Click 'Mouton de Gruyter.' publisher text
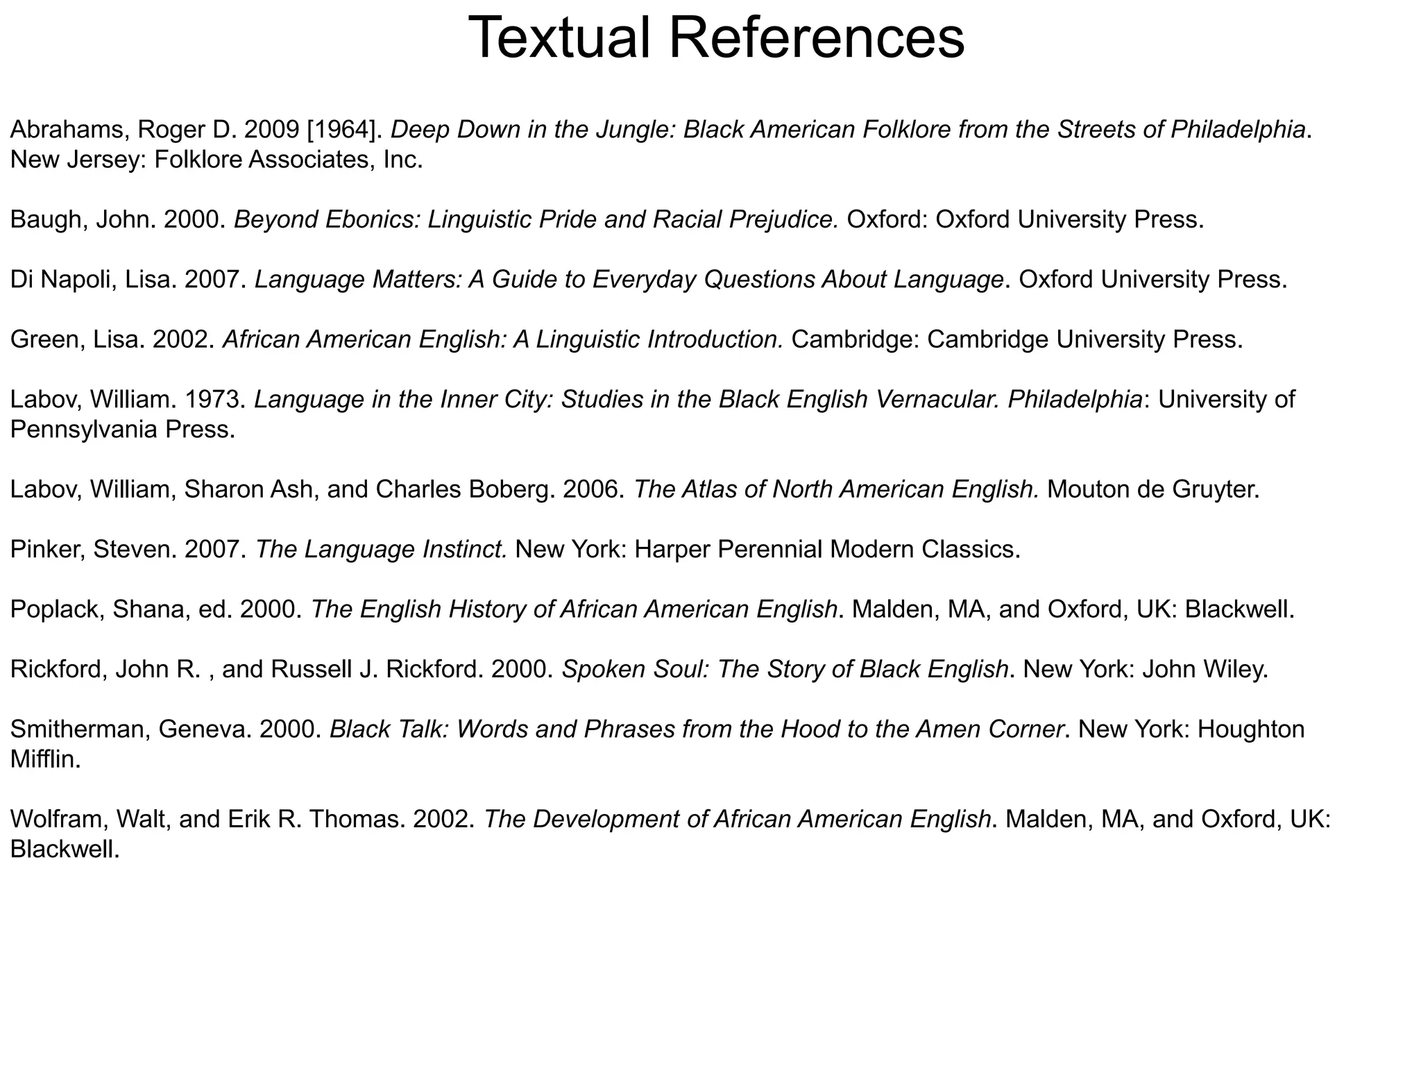The height and width of the screenshot is (1066, 1421). pos(1152,490)
